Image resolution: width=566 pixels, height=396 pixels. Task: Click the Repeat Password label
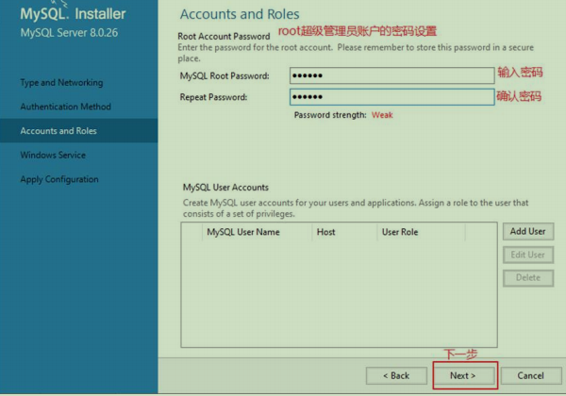[213, 97]
